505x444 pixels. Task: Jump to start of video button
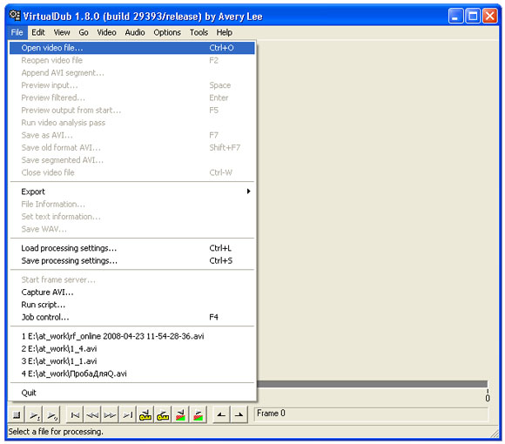click(75, 415)
